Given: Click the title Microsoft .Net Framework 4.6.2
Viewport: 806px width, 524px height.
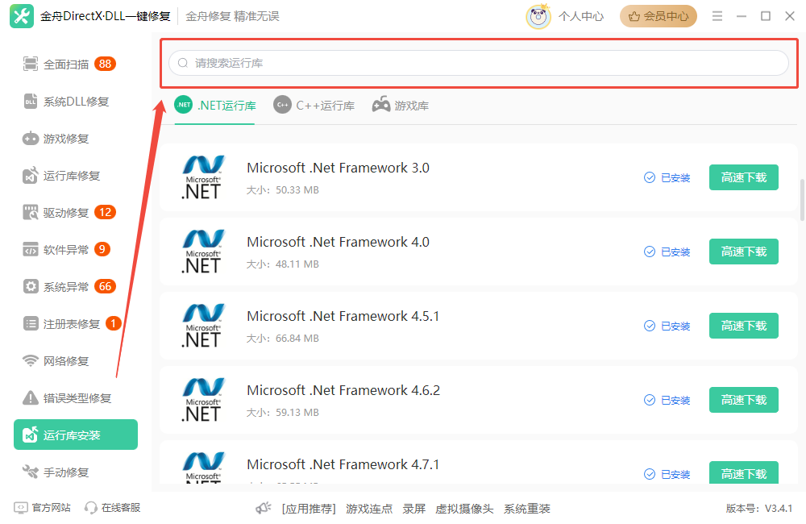Looking at the screenshot, I should (x=343, y=390).
